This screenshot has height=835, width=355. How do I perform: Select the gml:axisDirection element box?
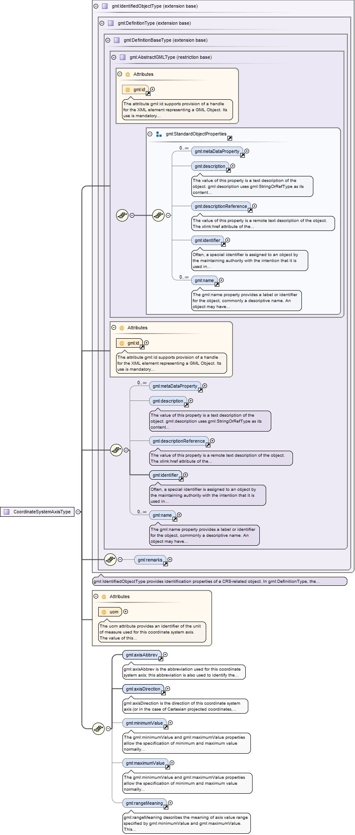pos(143,689)
